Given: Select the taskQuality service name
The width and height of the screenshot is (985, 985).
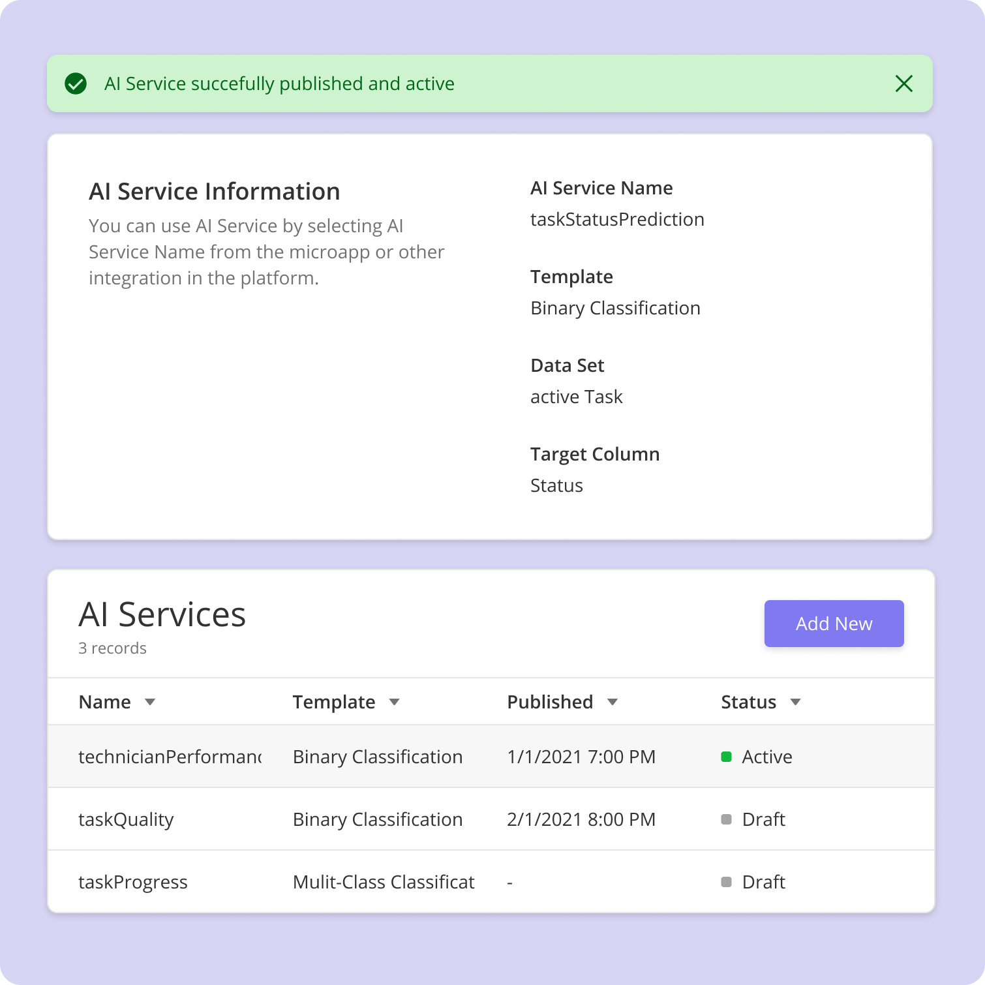Looking at the screenshot, I should coord(126,819).
